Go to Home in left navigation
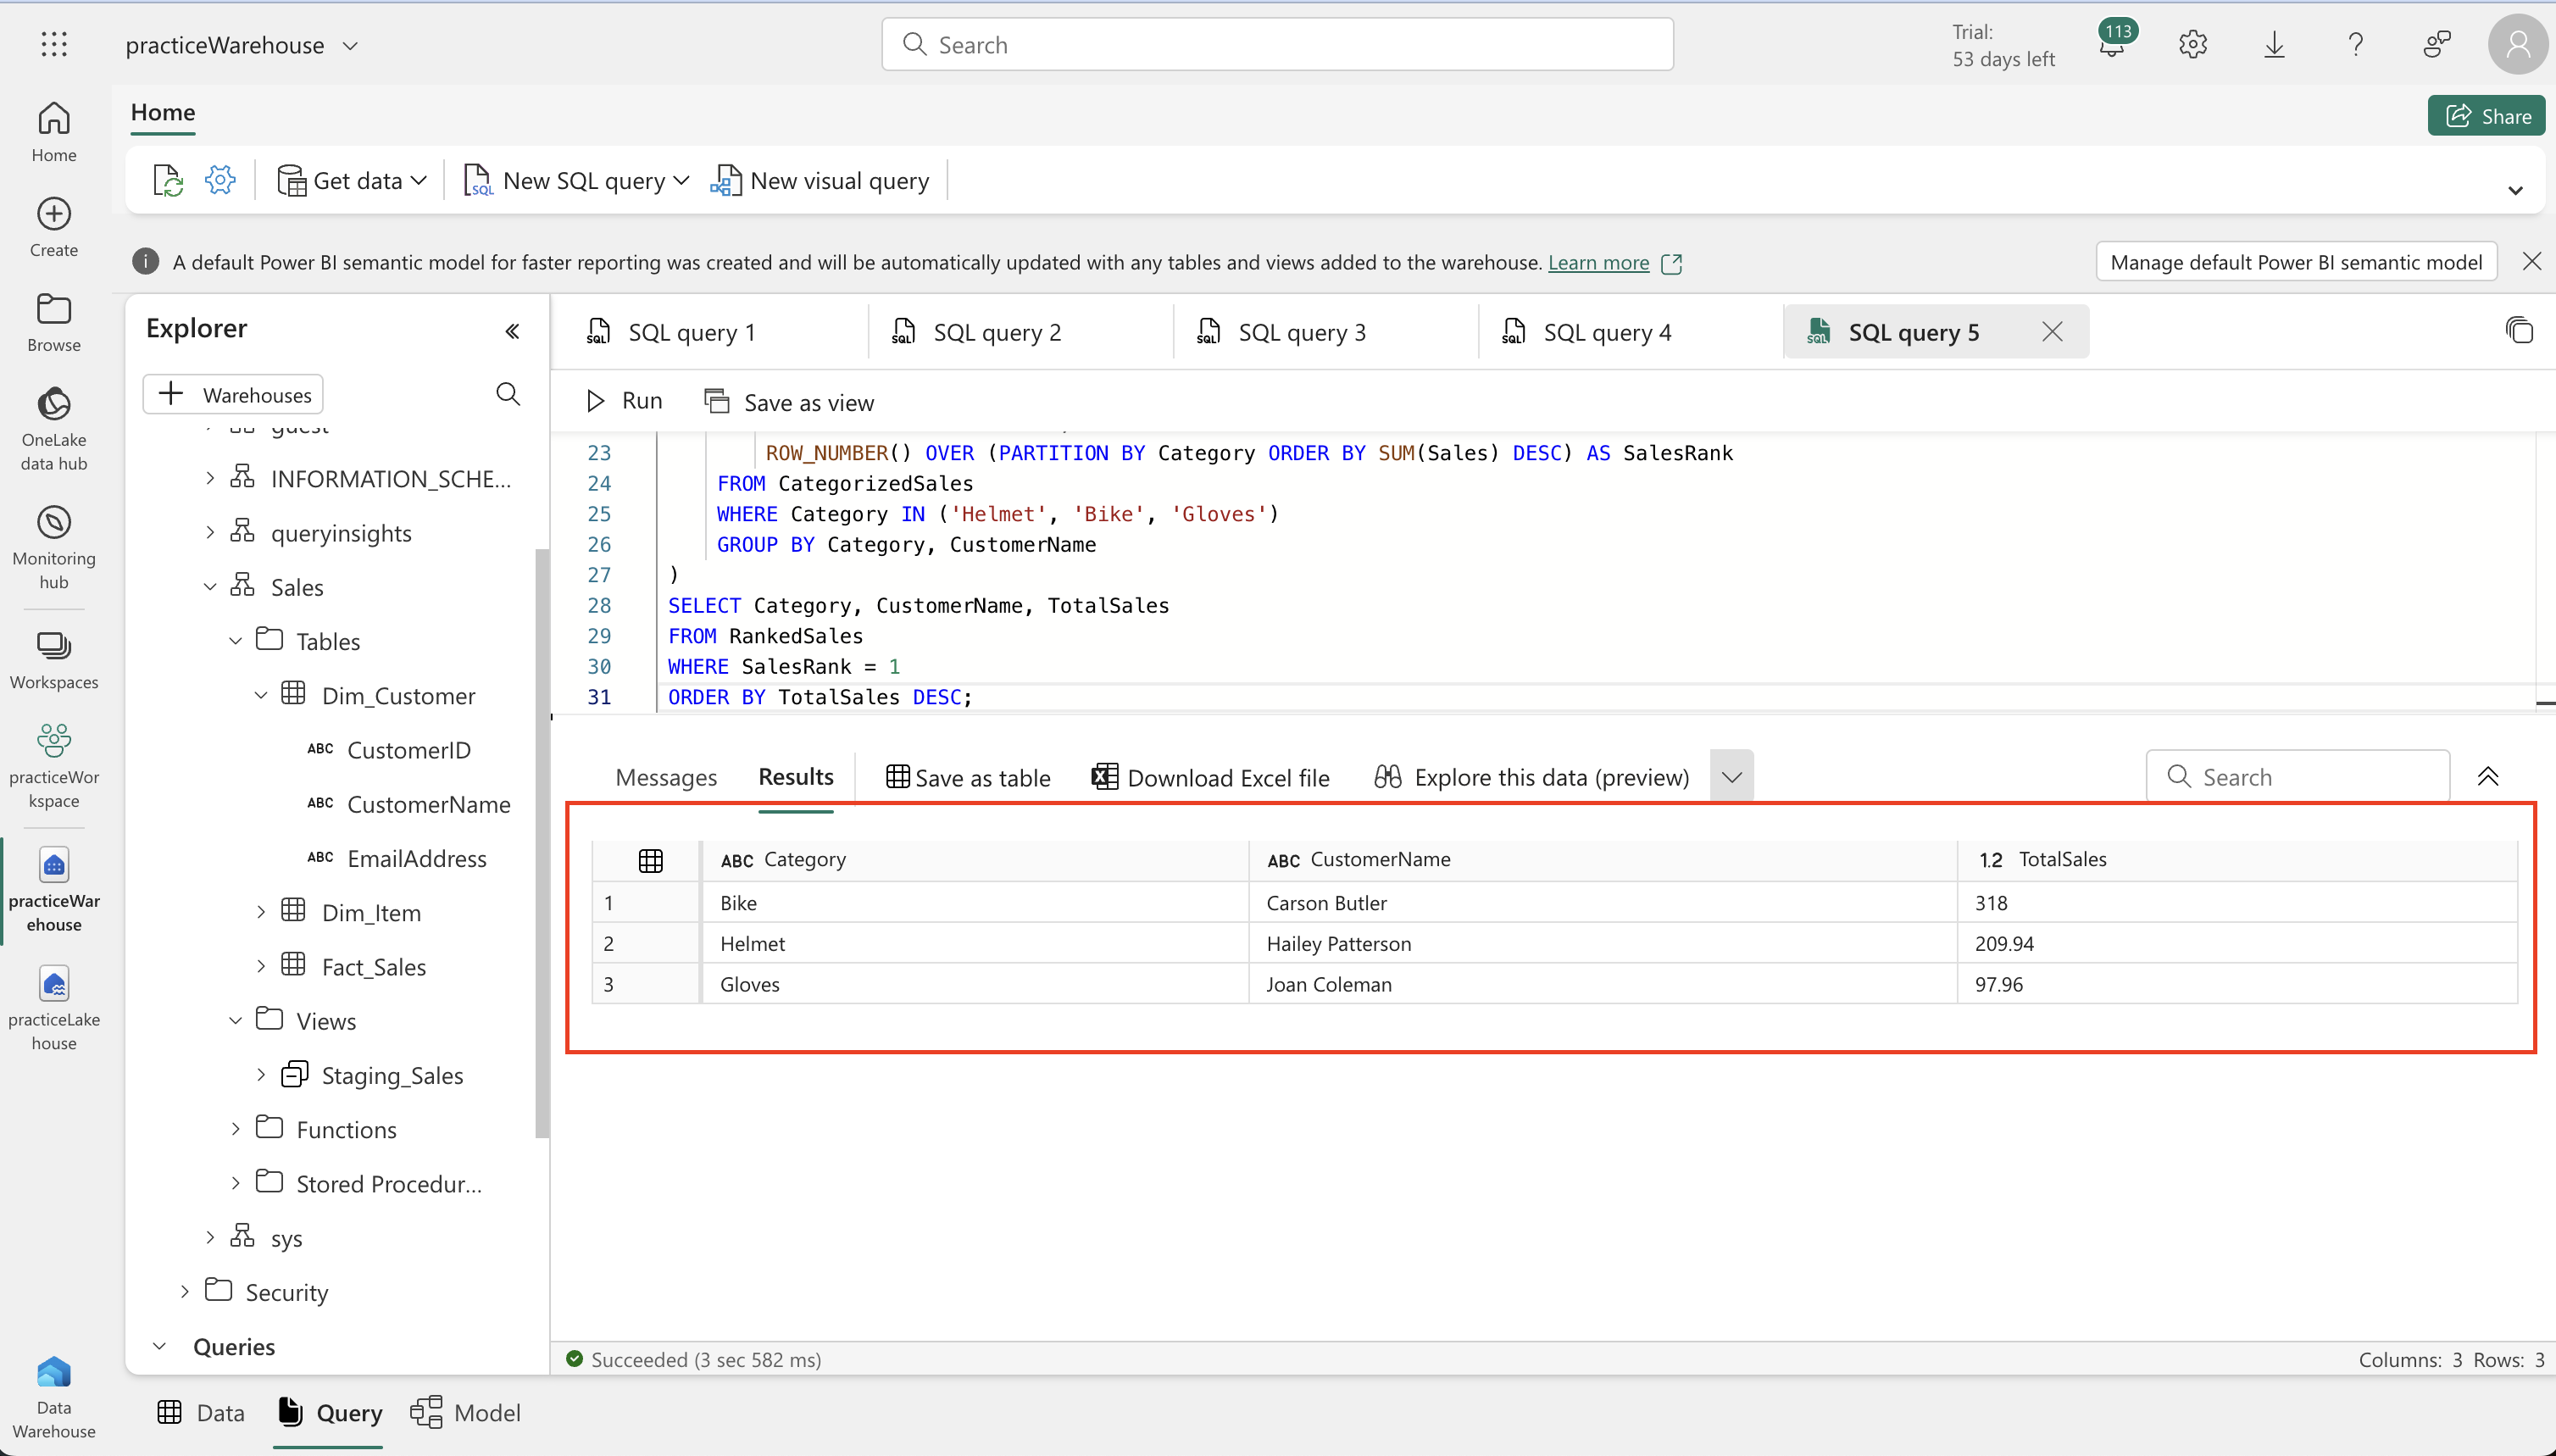The height and width of the screenshot is (1456, 2556). pos(54,131)
